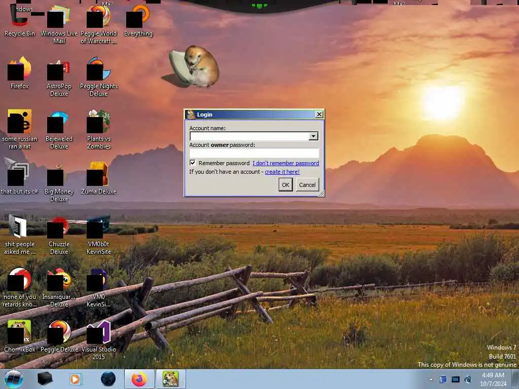Select the Everything desktop shortcut
This screenshot has height=389, width=519.
tap(138, 20)
